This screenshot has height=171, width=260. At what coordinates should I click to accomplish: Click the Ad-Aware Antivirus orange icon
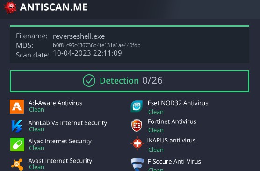[17, 107]
